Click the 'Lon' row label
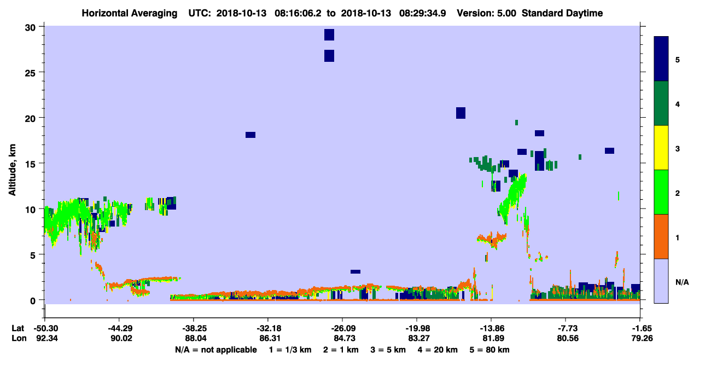711x365 pixels. 18,339
